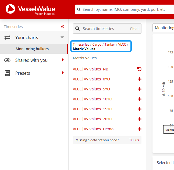
Task: Click the Tell us link
Action: 134,140
